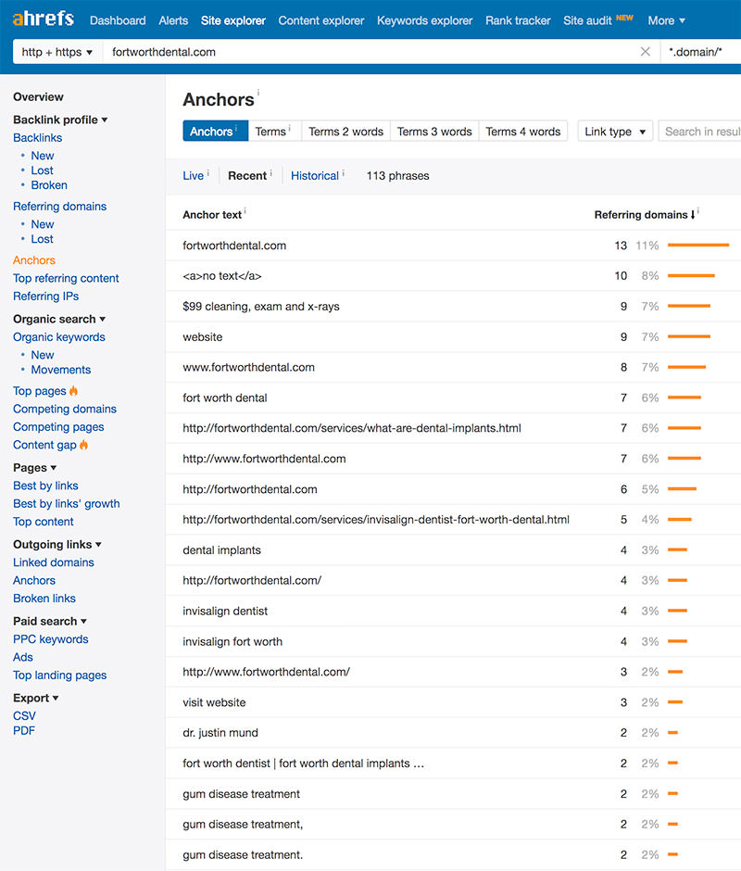Open Alerts in top navigation
This screenshot has width=741, height=871.
pyautogui.click(x=173, y=20)
